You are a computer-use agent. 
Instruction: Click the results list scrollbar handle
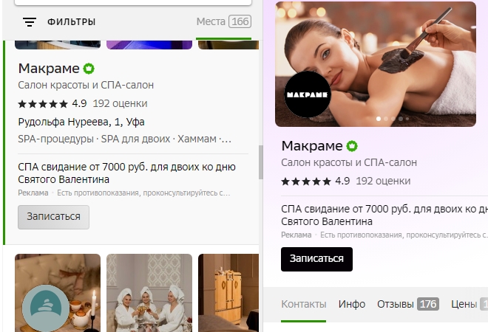tap(260, 162)
